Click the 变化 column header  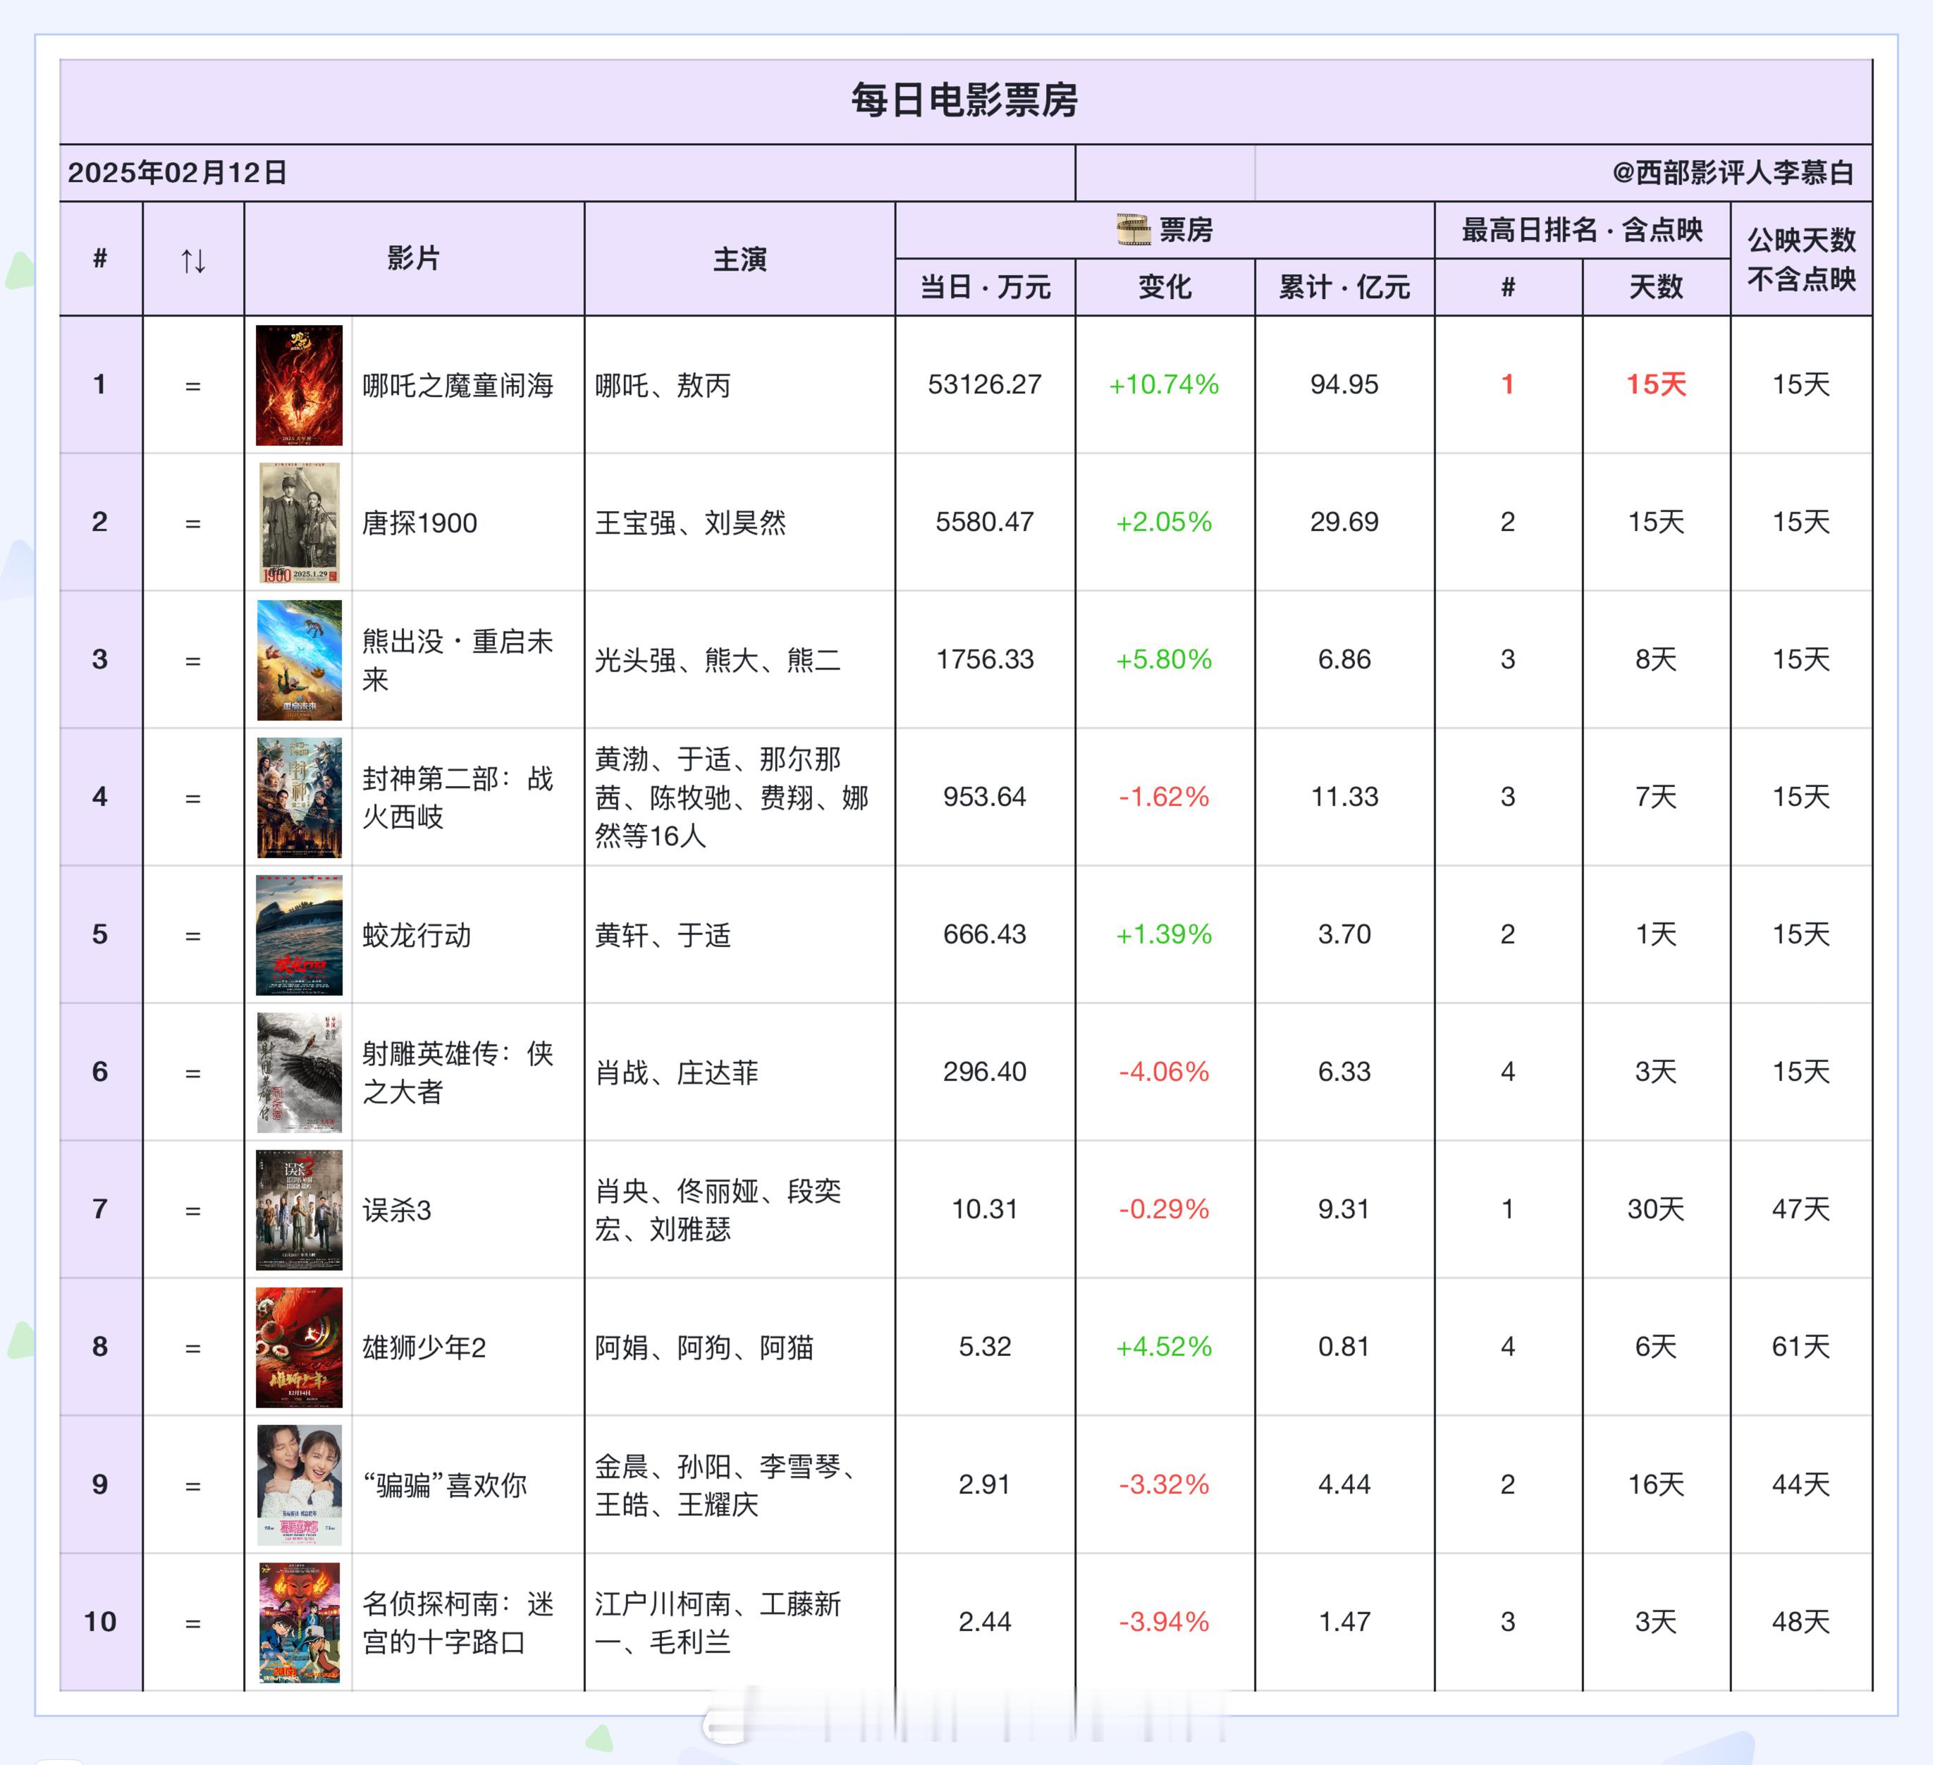[1165, 287]
